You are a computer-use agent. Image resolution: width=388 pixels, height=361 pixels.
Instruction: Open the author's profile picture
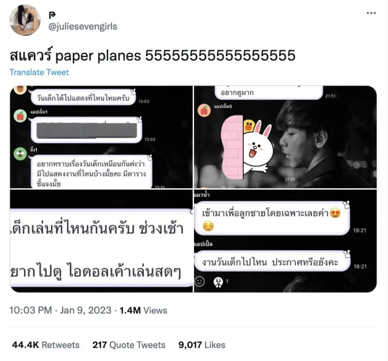(x=25, y=20)
